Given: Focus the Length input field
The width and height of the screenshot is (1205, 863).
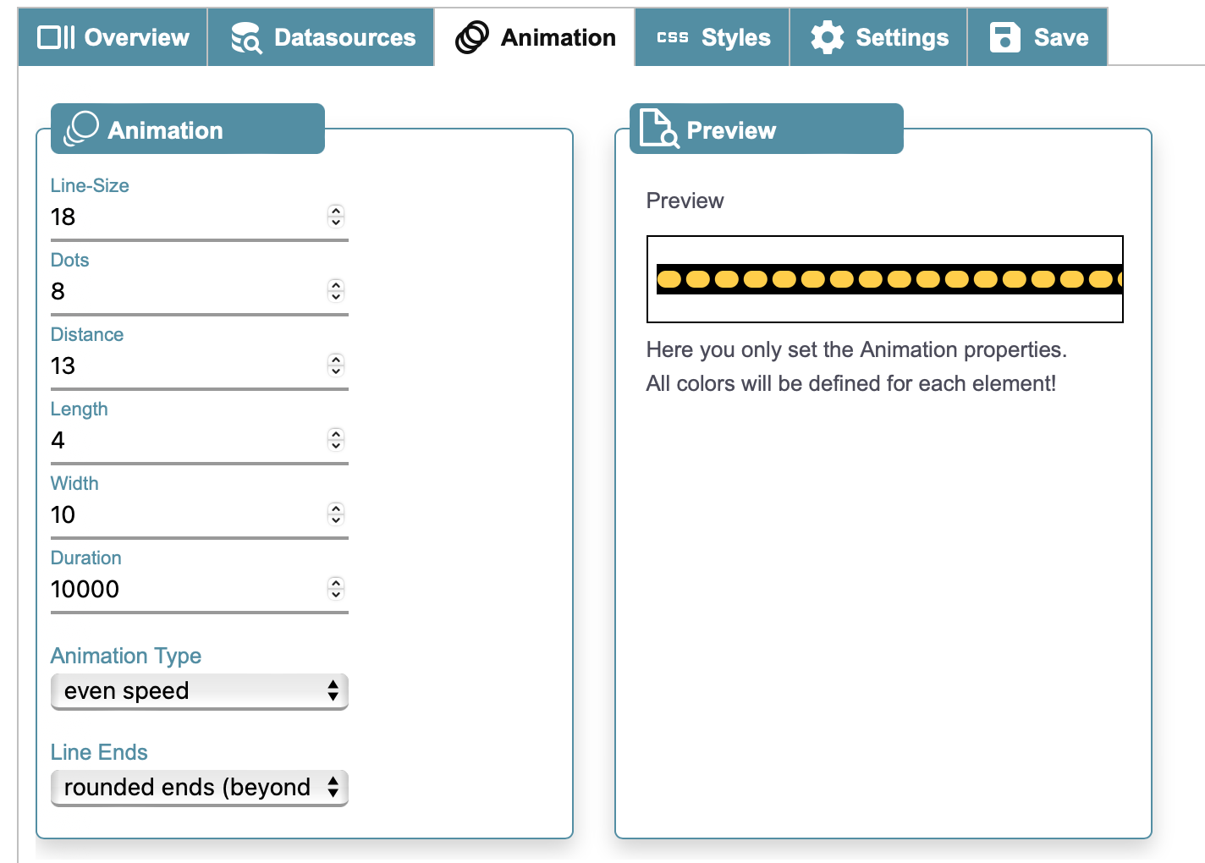Looking at the screenshot, I should (200, 441).
